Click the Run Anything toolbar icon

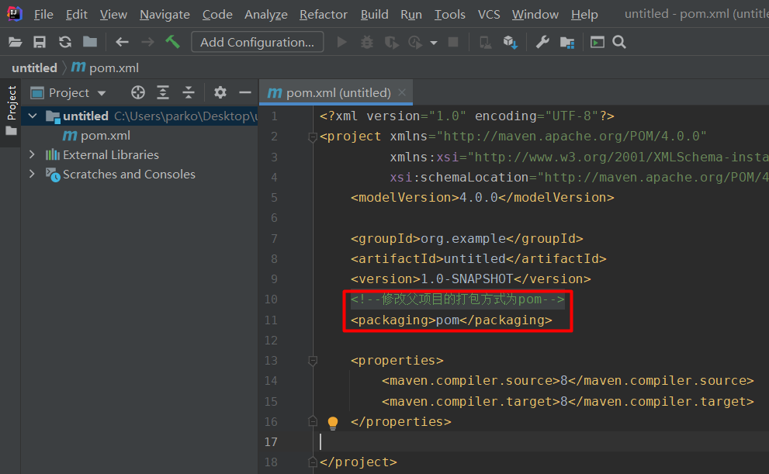(x=598, y=42)
